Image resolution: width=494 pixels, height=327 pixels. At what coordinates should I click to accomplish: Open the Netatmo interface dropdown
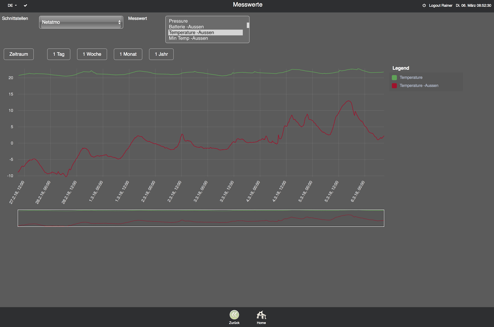pyautogui.click(x=81, y=22)
